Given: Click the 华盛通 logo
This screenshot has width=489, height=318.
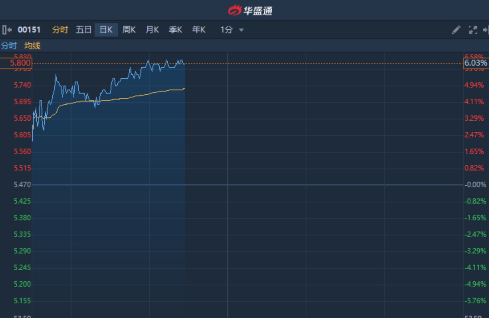Looking at the screenshot, I should click(250, 10).
